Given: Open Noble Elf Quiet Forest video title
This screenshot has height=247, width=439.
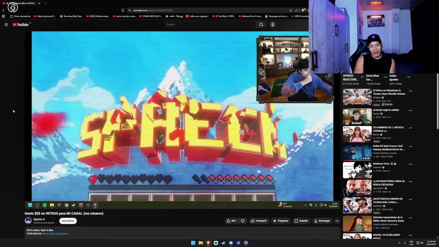Looking at the screenshot, I should [389, 148].
